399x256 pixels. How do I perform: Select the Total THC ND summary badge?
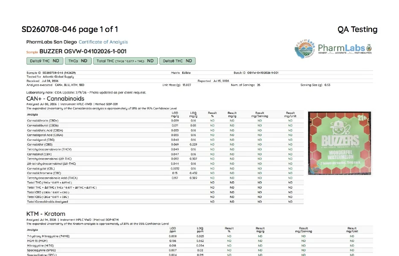(125, 61)
